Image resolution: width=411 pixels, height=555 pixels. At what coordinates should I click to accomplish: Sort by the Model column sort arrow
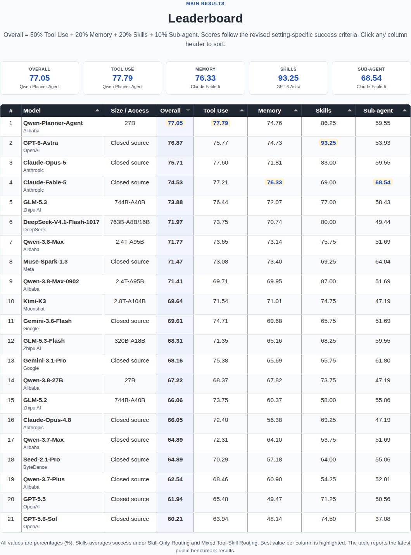tap(97, 111)
